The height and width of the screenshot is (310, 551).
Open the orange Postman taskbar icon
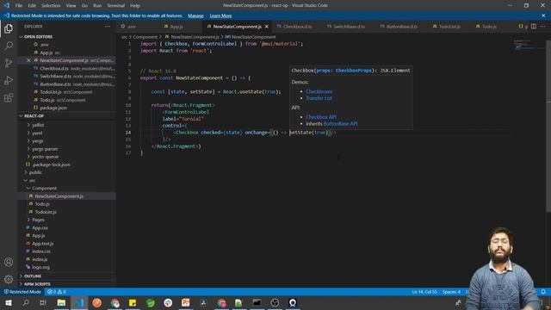97,302
